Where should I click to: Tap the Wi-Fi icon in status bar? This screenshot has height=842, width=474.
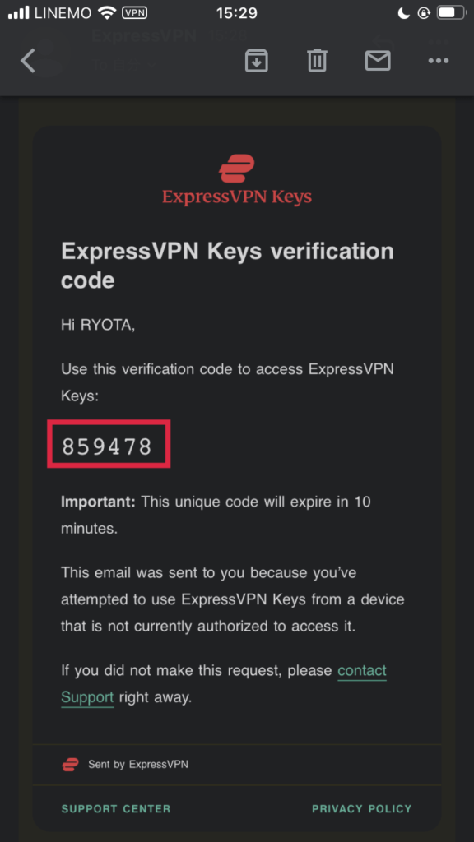108,13
